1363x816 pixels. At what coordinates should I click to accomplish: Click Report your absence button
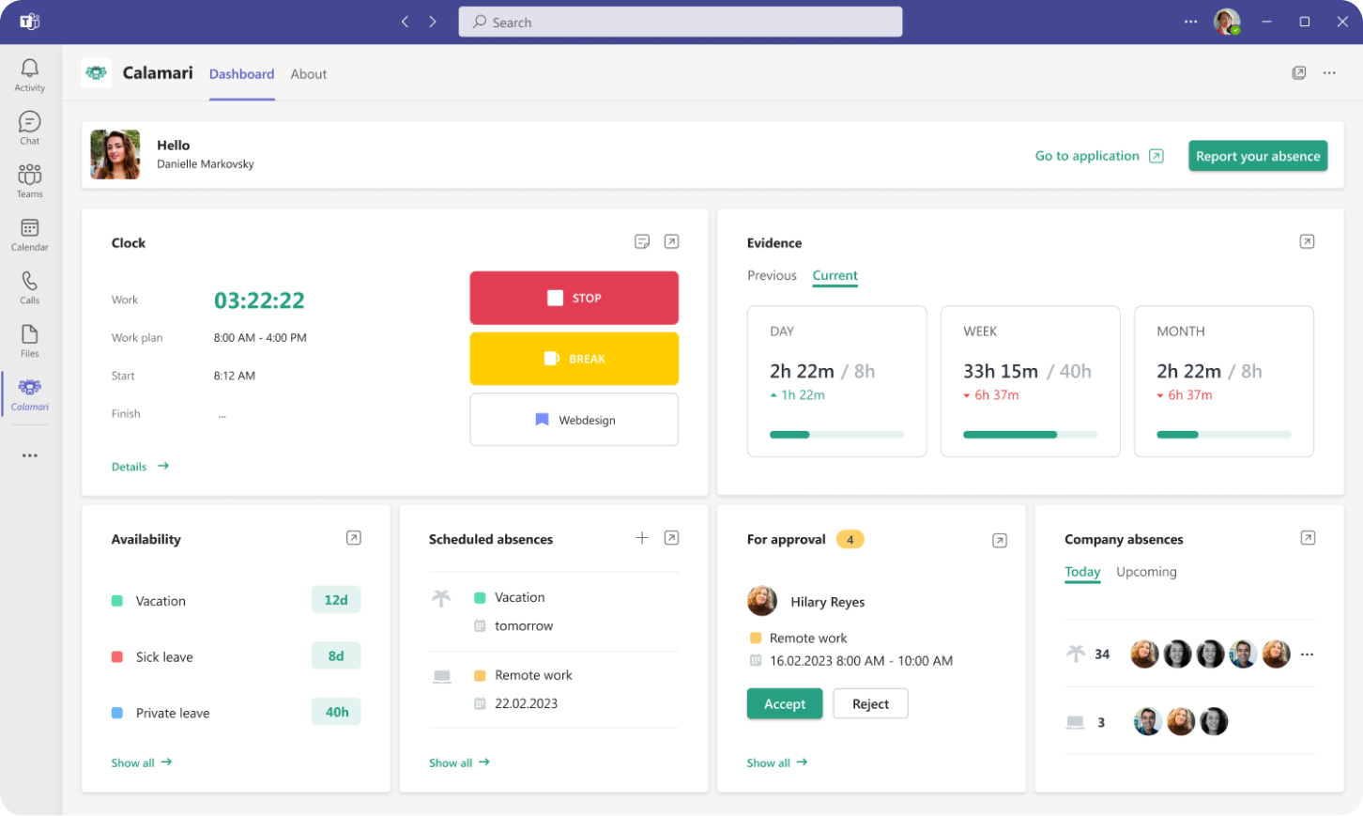(x=1258, y=156)
